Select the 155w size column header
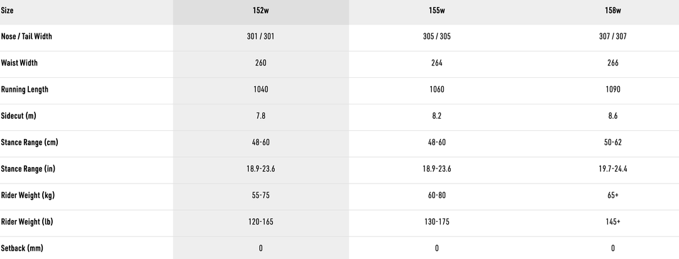The height and width of the screenshot is (259, 679). (x=436, y=11)
